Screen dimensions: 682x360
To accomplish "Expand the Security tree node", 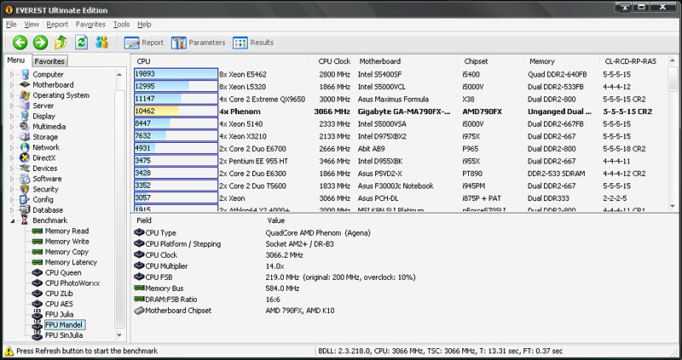I will coord(12,189).
